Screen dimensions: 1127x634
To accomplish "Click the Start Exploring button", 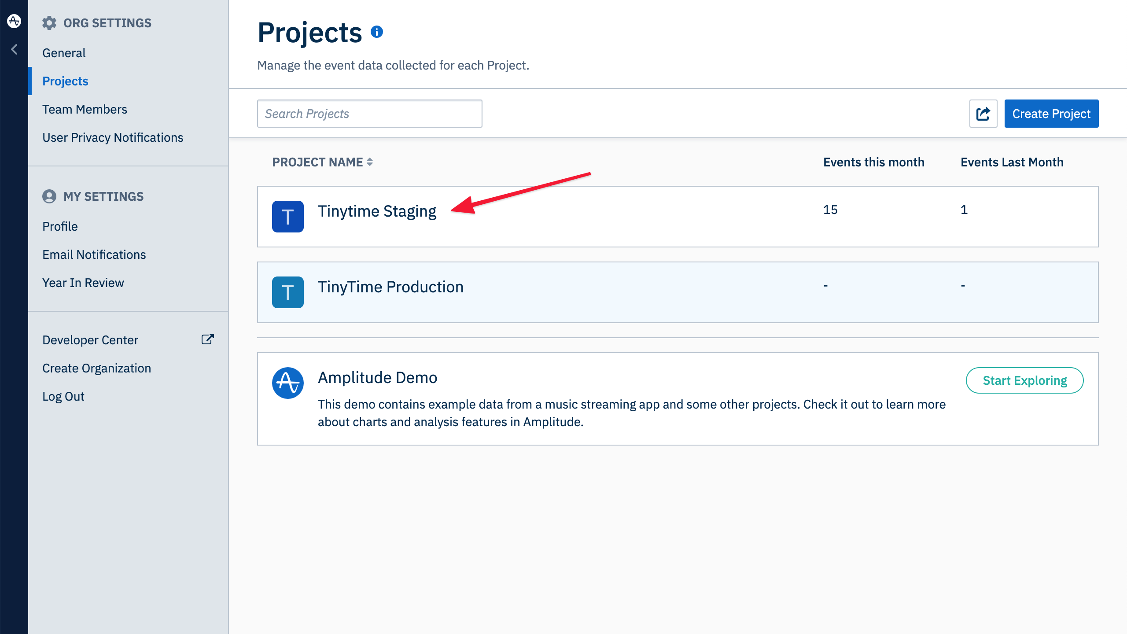I will click(x=1024, y=380).
